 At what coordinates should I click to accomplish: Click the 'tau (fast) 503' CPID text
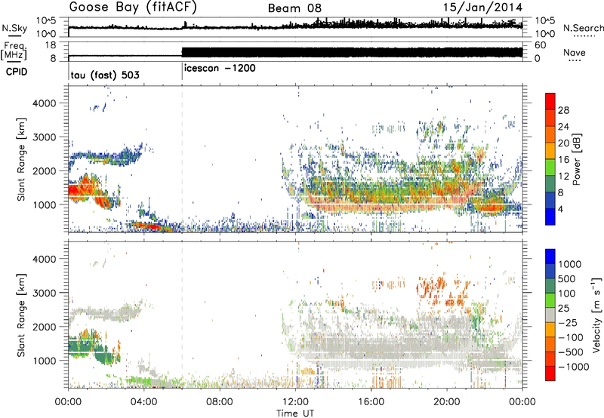(x=105, y=75)
